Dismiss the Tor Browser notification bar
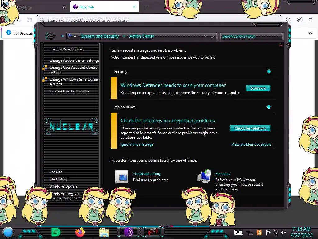Screen dimensions: 318x239 pos(311,32)
